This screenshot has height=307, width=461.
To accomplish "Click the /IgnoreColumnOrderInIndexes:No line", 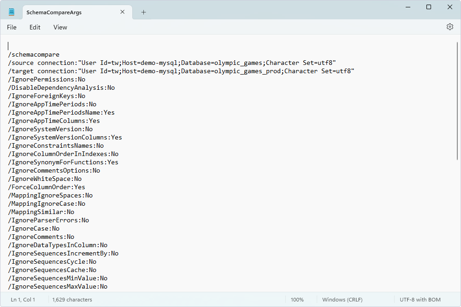I will [x=63, y=154].
